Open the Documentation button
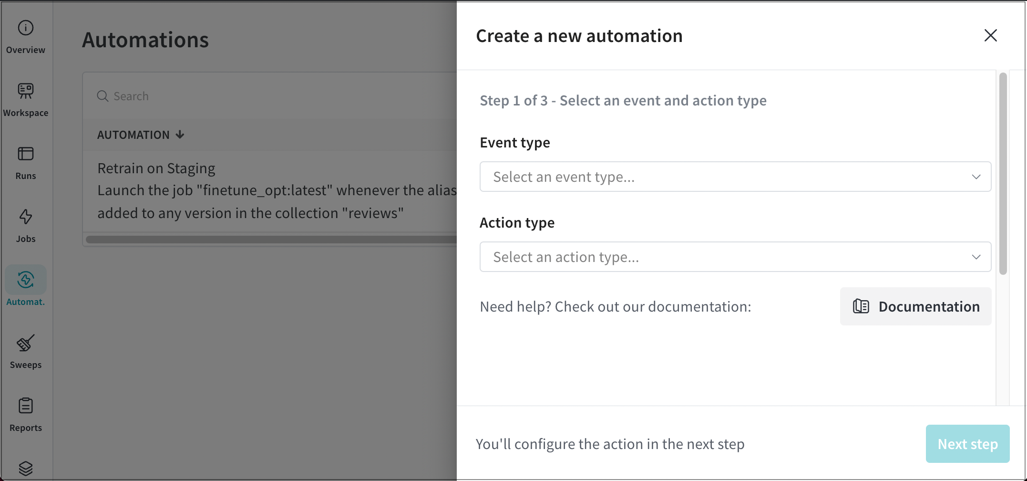Viewport: 1027px width, 481px height. coord(915,307)
